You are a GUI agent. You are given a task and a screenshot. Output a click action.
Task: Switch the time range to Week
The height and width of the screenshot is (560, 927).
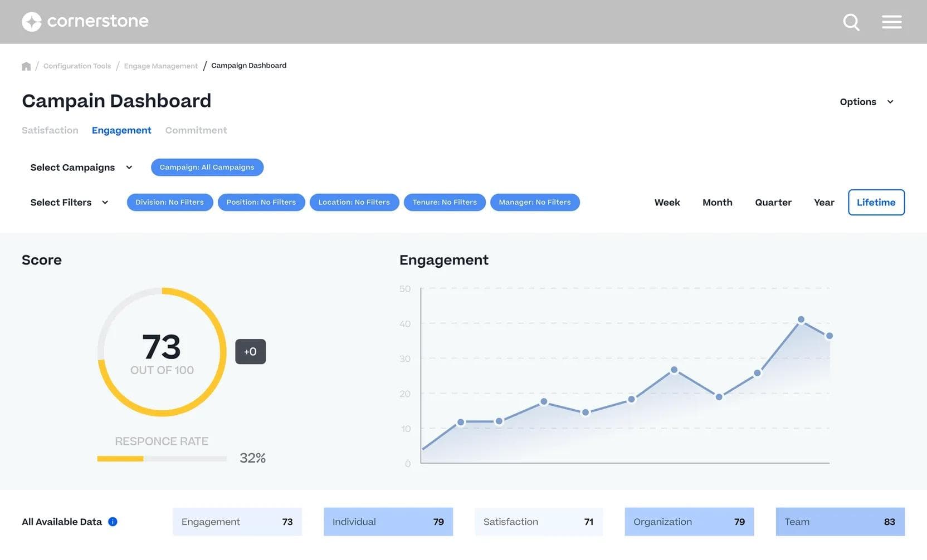[x=667, y=202]
